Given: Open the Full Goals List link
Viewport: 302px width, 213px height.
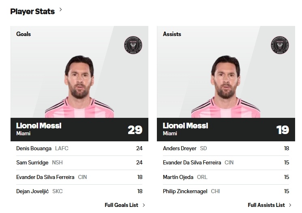Looking at the screenshot, I should tap(122, 205).
